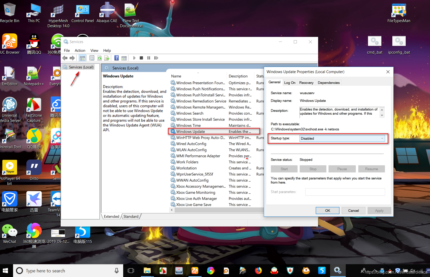The image size is (430, 277).
Task: Click the greyed Start button under Service status
Action: 284,169
